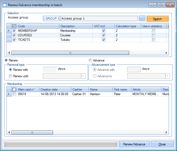Open access group lookup ellipsis button
177x151 pixels.
click(142, 18)
